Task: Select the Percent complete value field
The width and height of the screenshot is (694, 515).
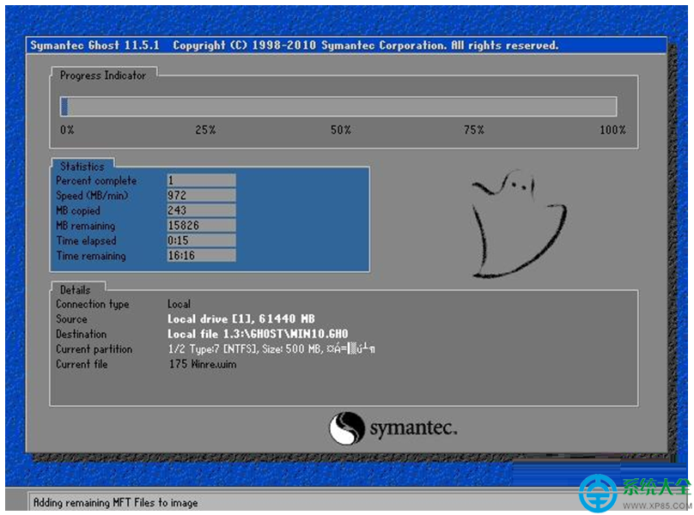Action: click(201, 181)
